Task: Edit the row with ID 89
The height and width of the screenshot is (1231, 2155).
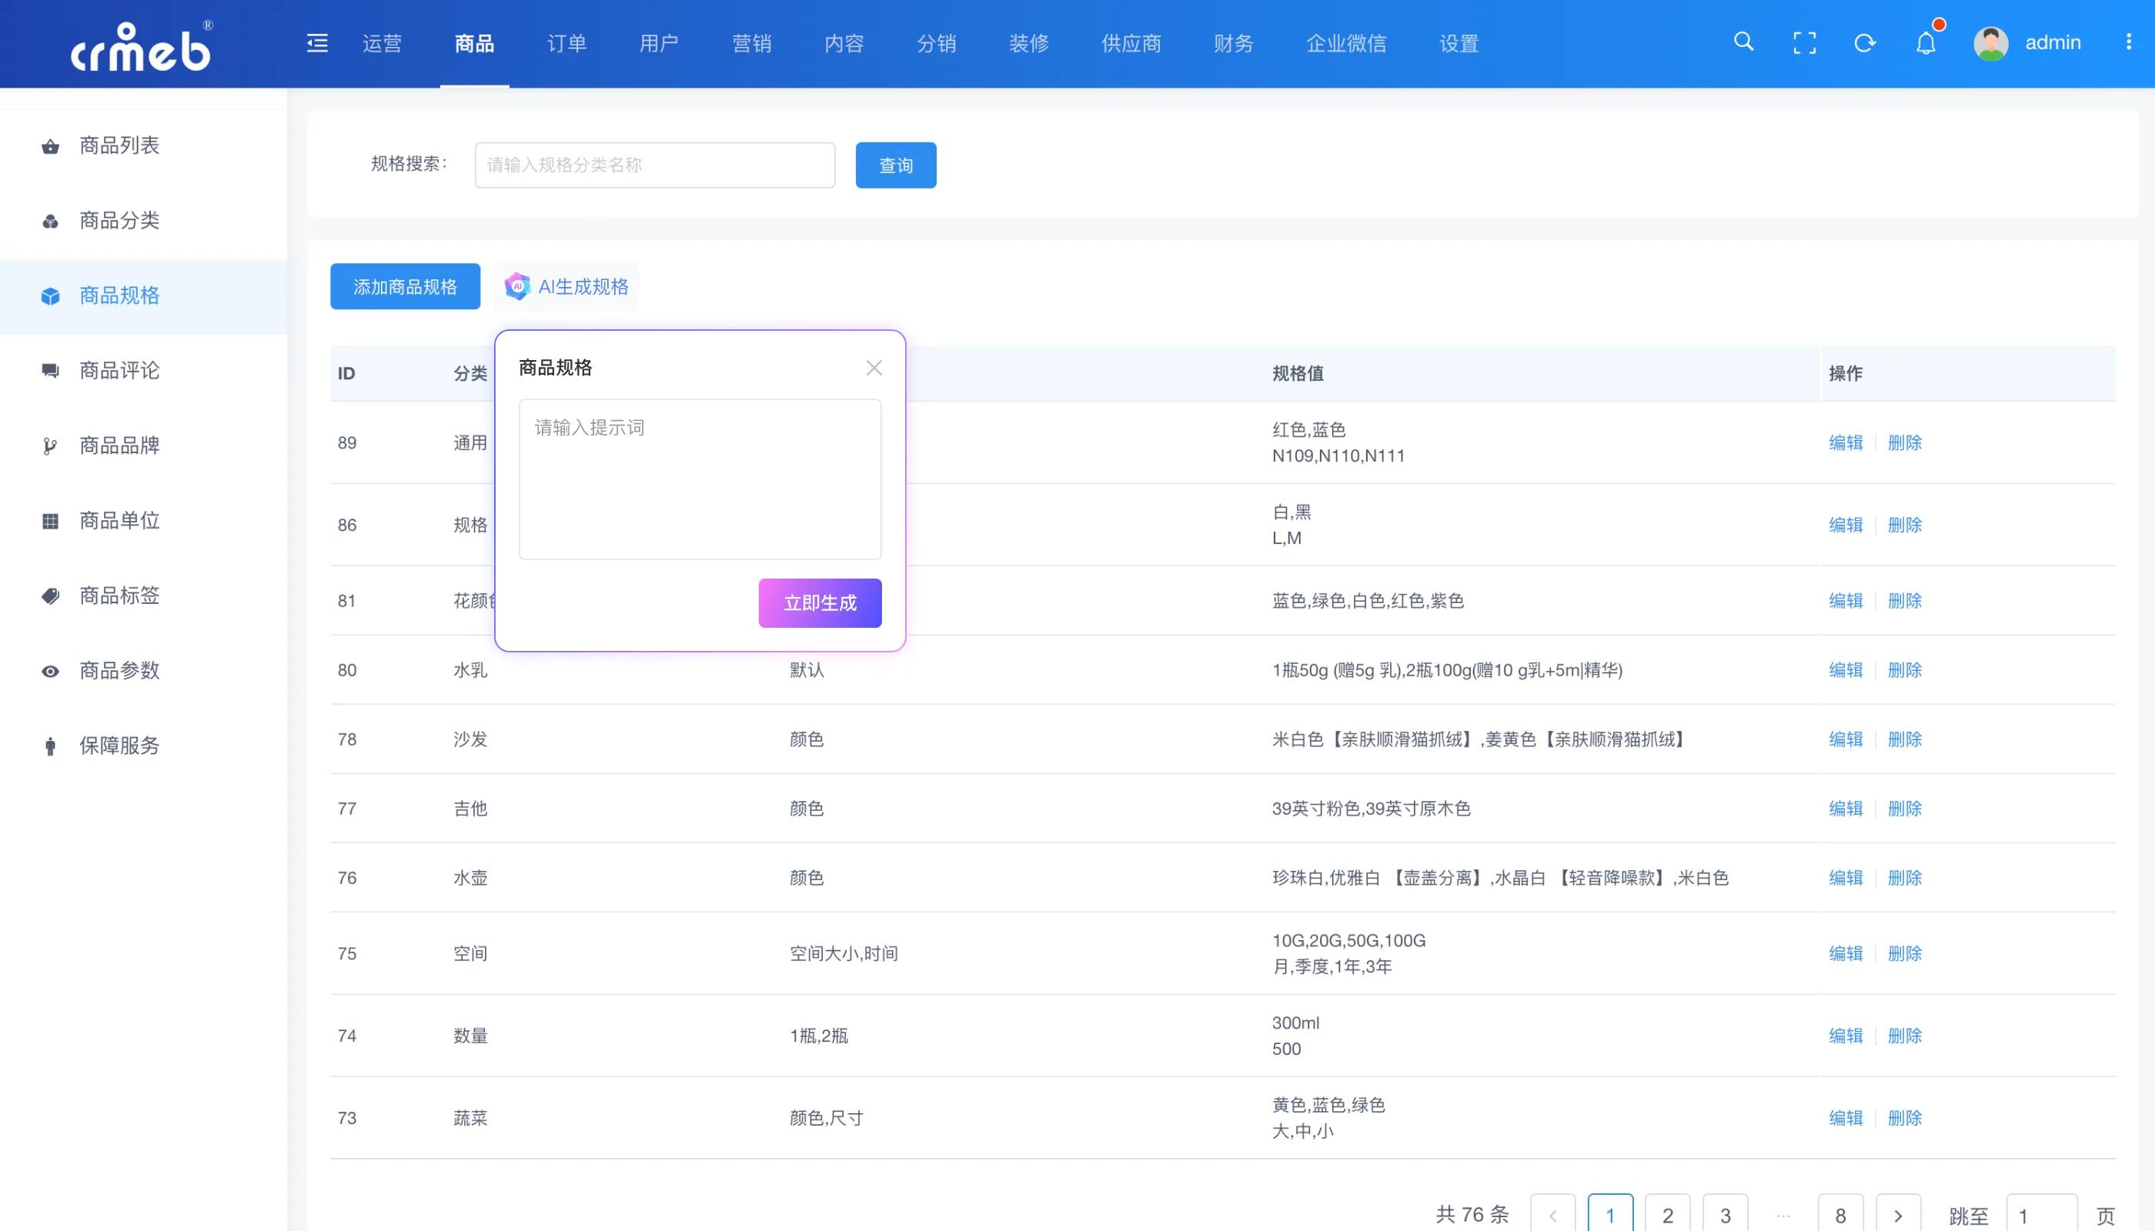Action: [1846, 443]
